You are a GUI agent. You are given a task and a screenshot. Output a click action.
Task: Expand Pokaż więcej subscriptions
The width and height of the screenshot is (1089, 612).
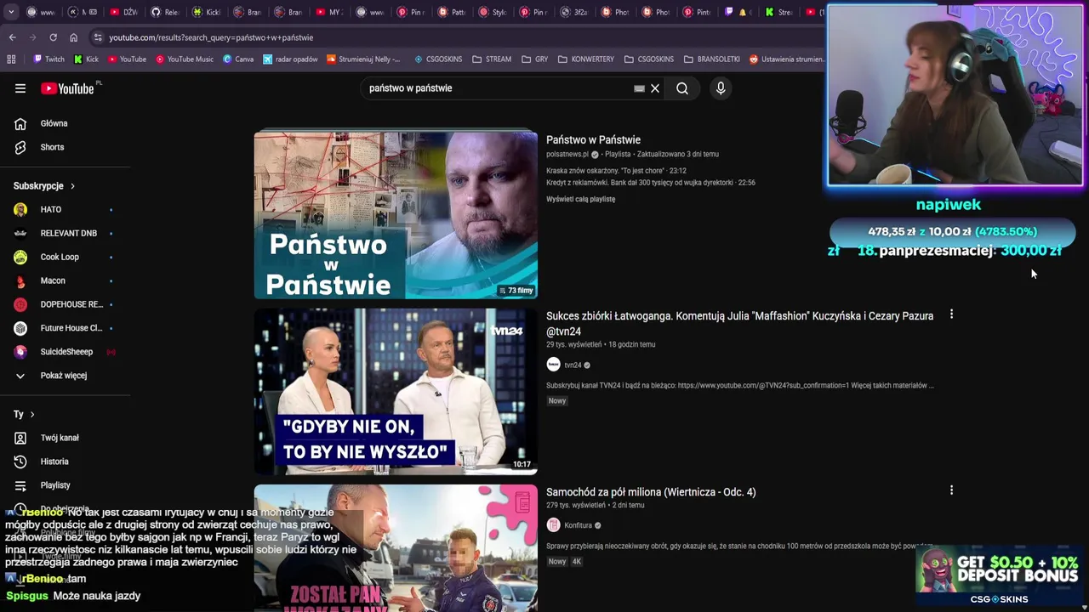65,376
